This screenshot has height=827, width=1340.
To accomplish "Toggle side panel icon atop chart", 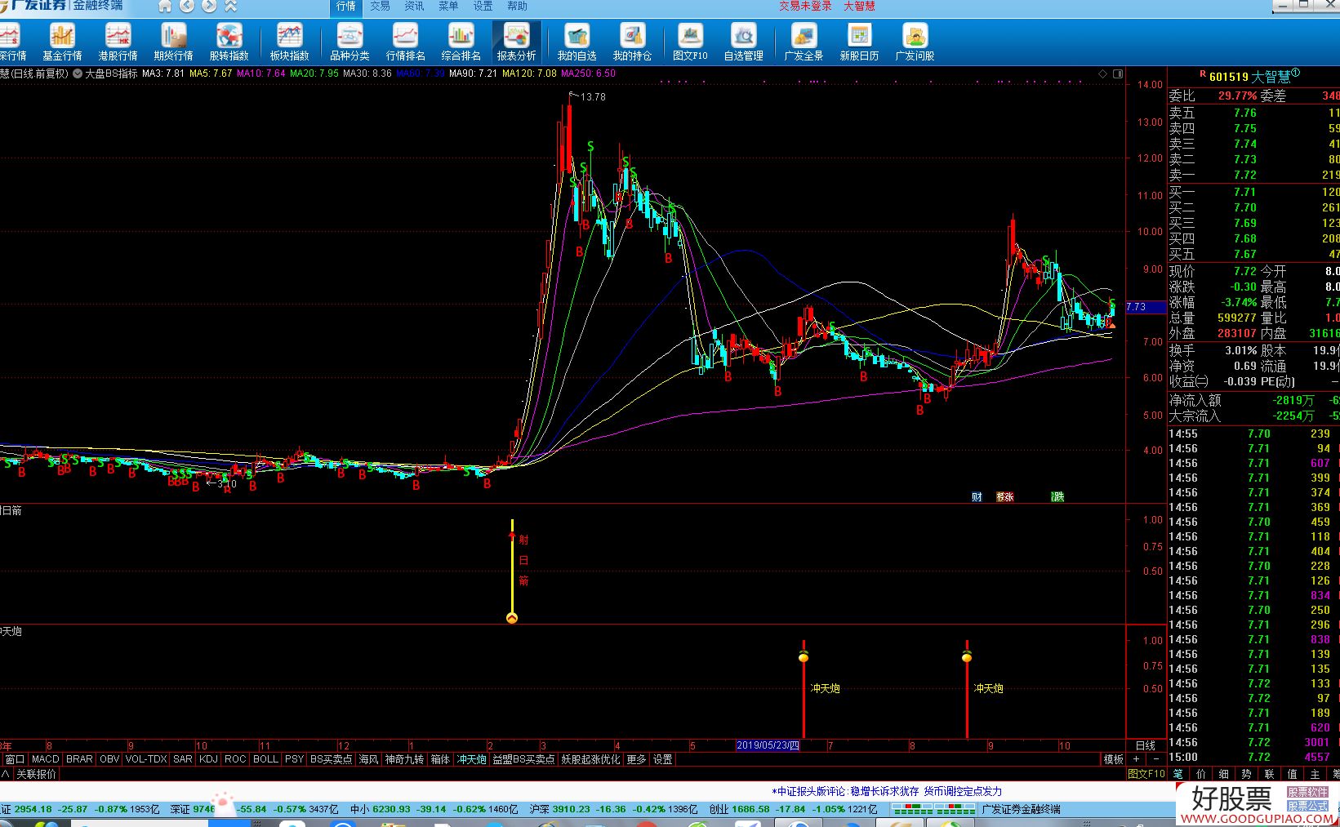I will coord(1118,73).
